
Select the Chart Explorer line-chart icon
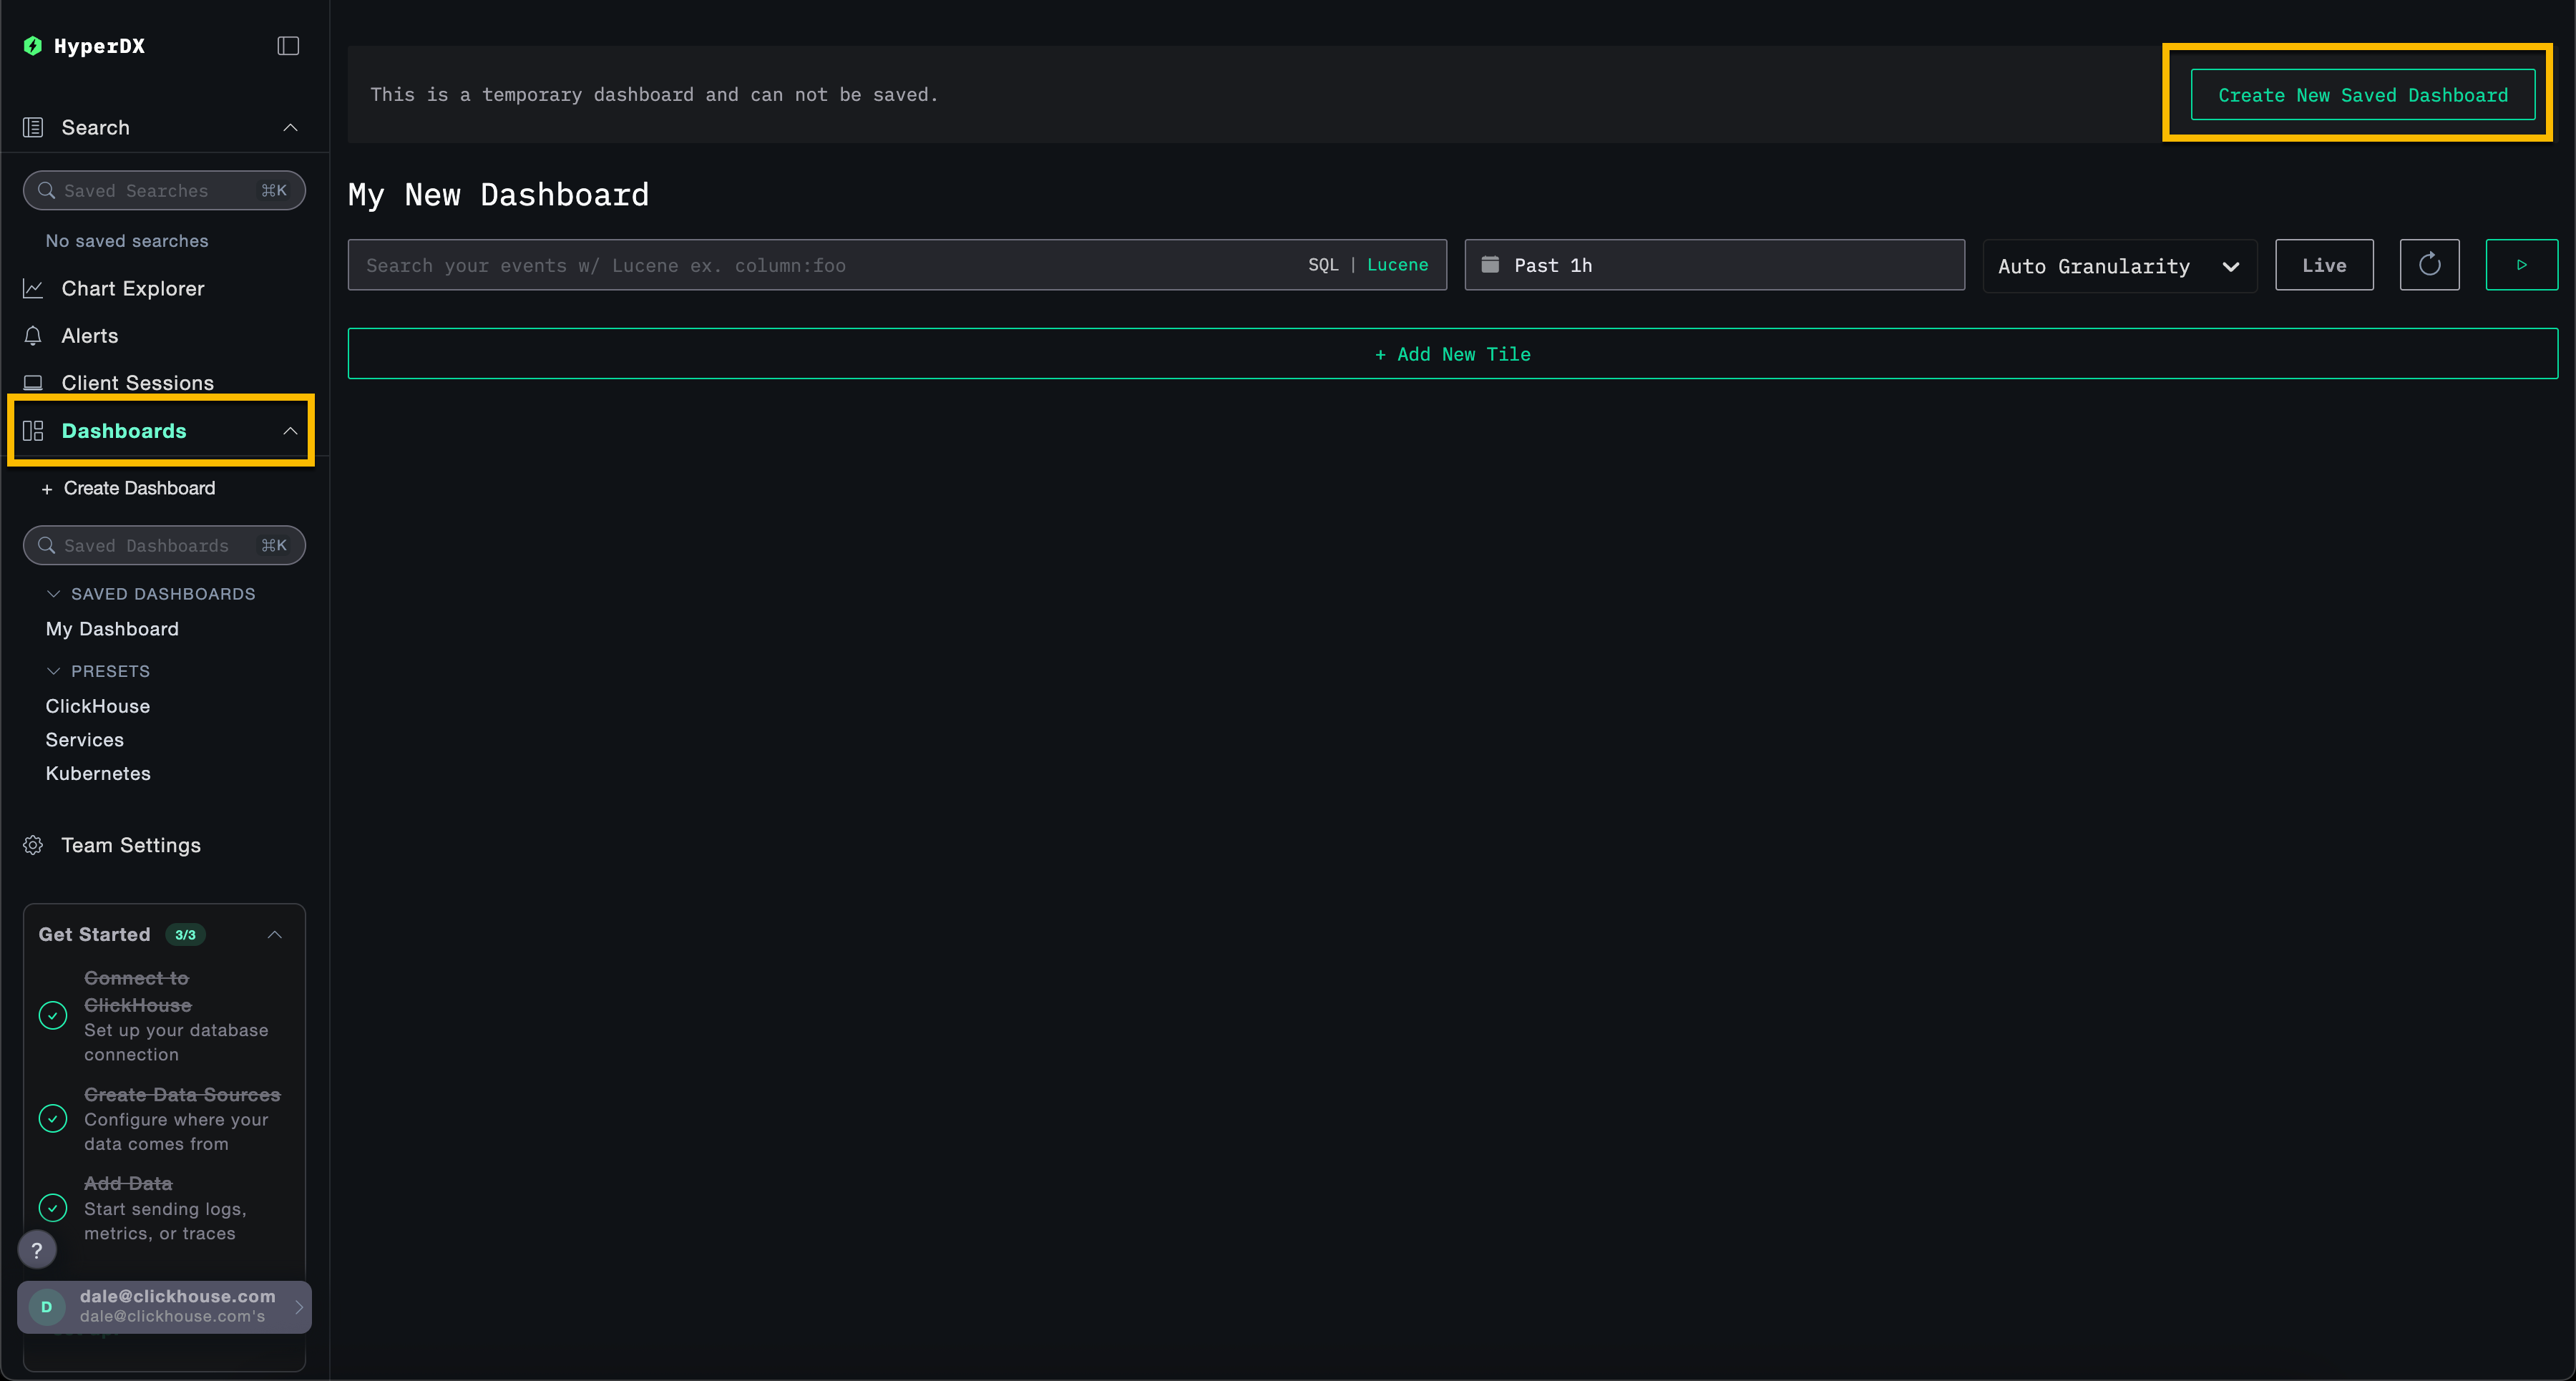[33, 288]
